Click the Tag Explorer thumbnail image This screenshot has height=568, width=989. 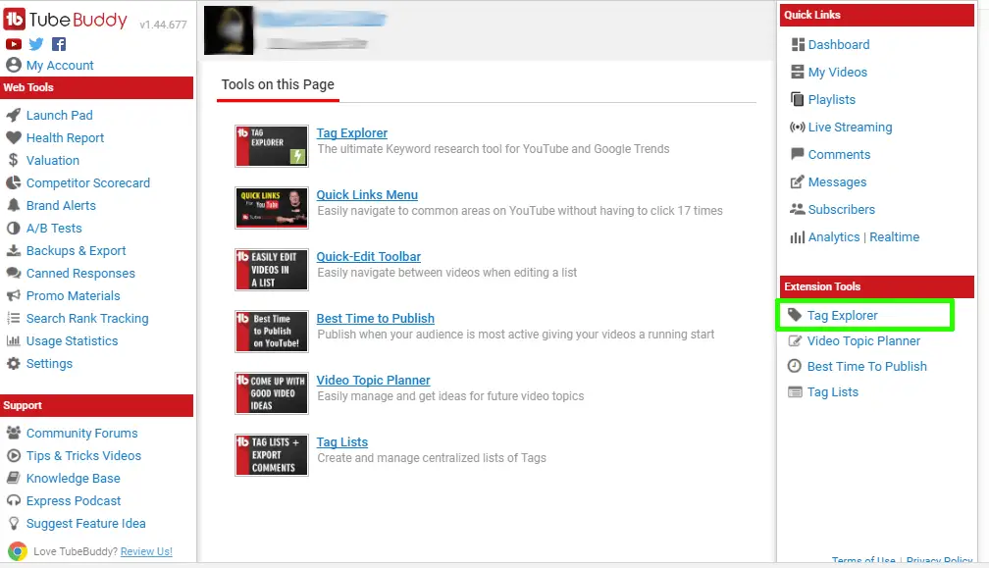point(272,146)
